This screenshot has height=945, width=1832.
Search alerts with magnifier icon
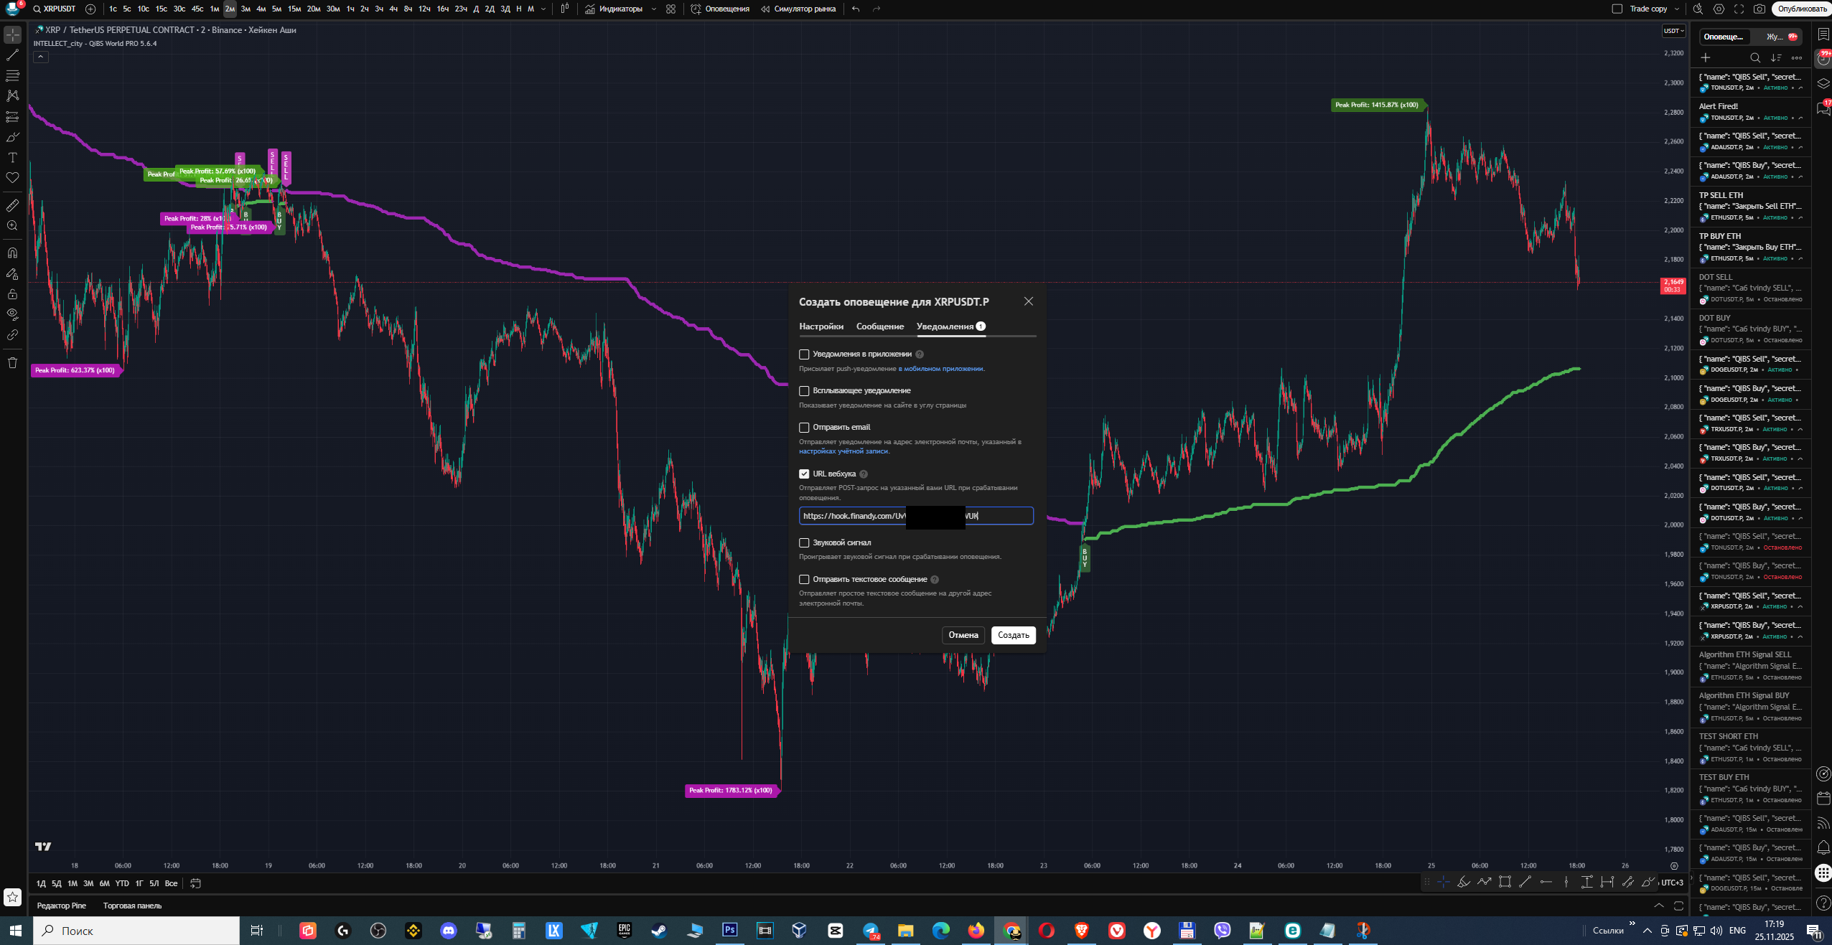1755,57
